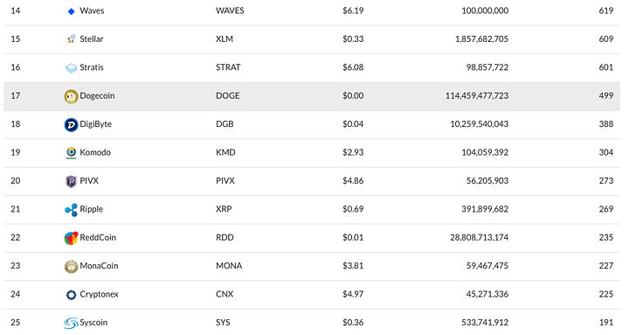Select row number 25 for Syscoin
629x335 pixels.
(x=15, y=322)
